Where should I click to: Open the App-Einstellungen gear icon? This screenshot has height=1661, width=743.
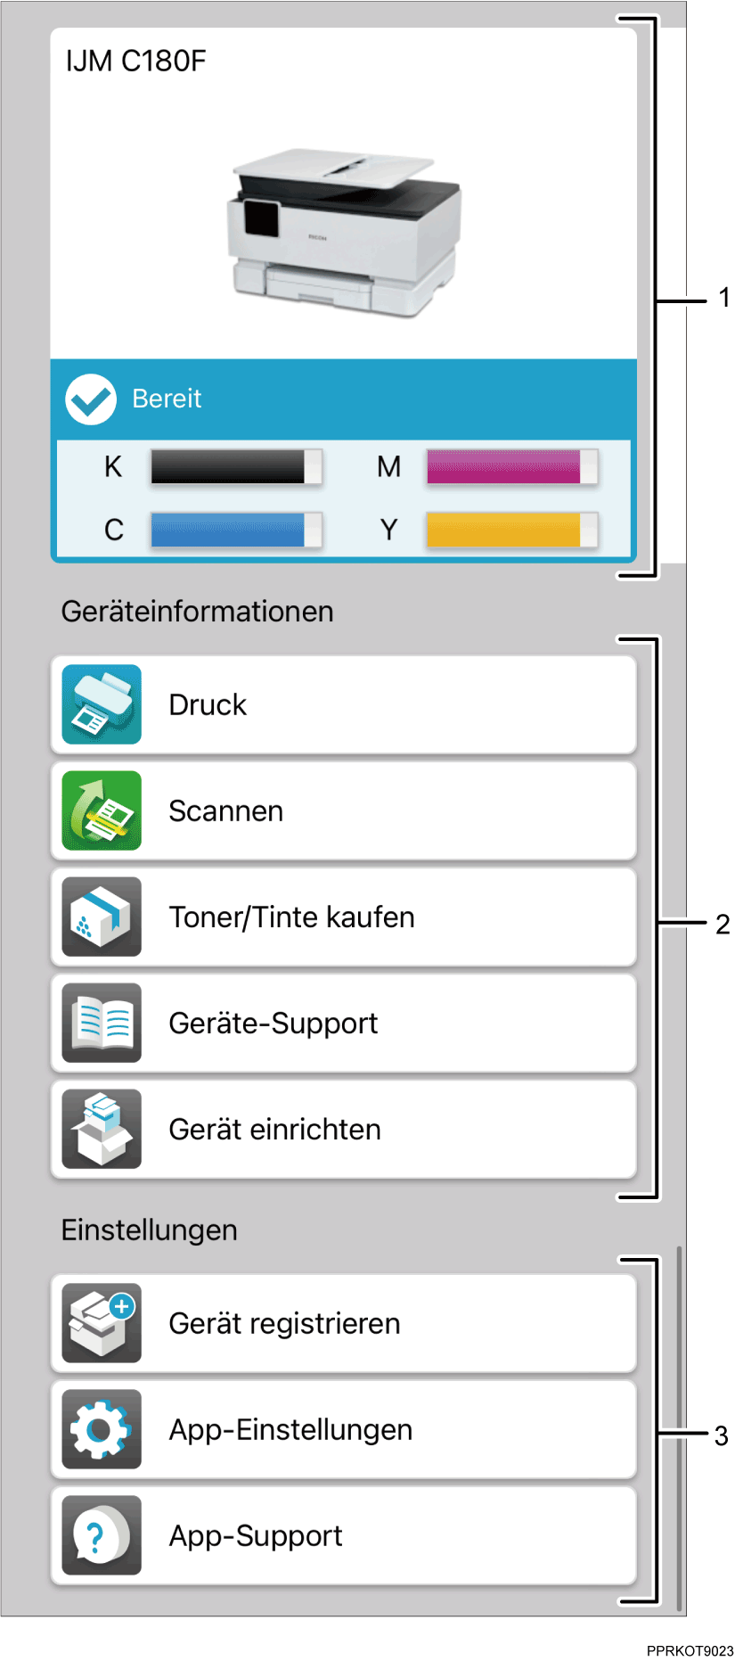click(x=100, y=1429)
